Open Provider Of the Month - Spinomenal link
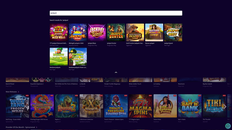 (x=20, y=127)
